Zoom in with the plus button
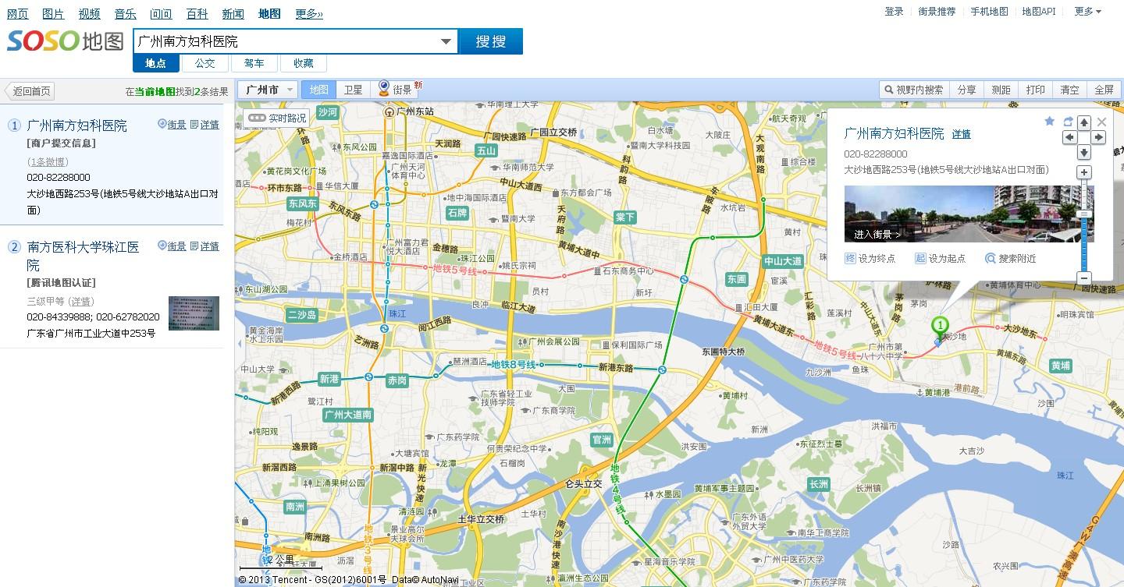This screenshot has height=587, width=1124. coord(1084,172)
